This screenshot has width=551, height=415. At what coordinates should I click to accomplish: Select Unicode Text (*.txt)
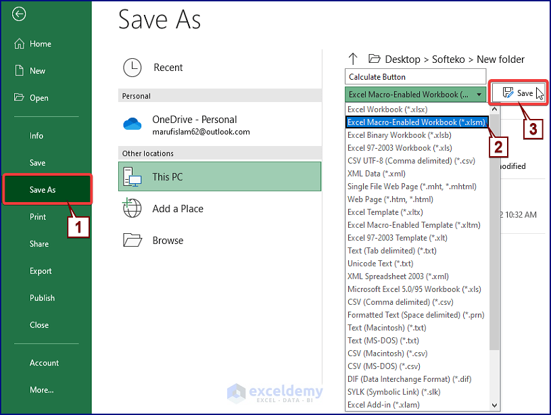[x=417, y=264]
